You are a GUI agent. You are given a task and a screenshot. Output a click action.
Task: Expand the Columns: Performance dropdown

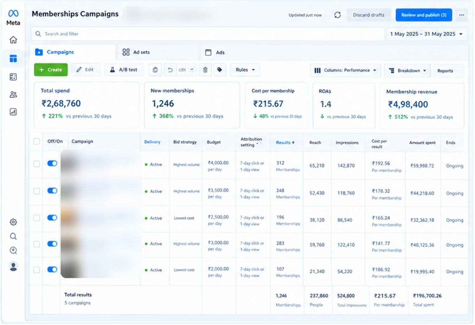(x=346, y=70)
